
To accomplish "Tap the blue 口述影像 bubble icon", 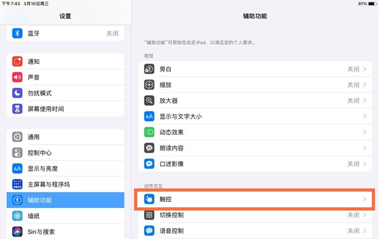I will pos(149,164).
